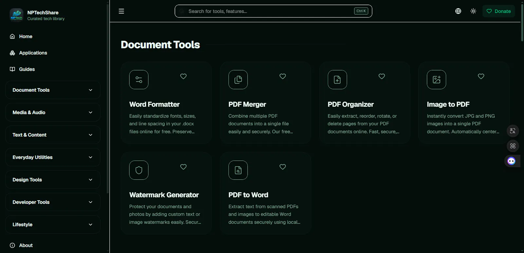Open the PDF Organizer title link

click(351, 104)
